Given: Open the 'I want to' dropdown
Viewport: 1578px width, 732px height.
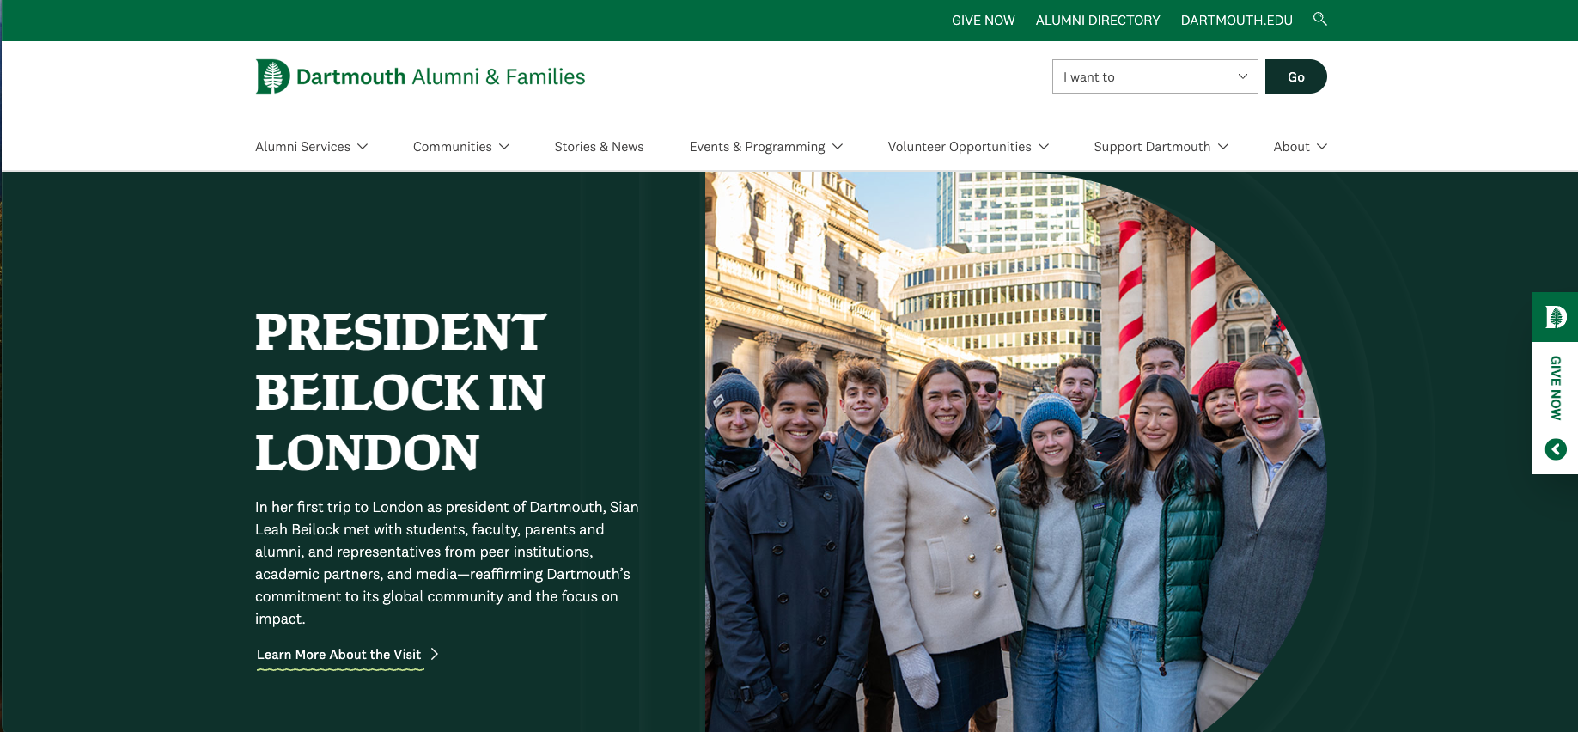Looking at the screenshot, I should click(x=1155, y=76).
